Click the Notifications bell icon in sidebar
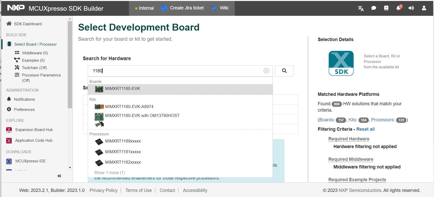 coord(9,99)
